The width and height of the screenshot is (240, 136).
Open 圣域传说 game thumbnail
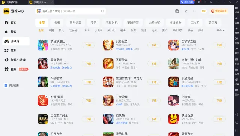click(x=108, y=63)
